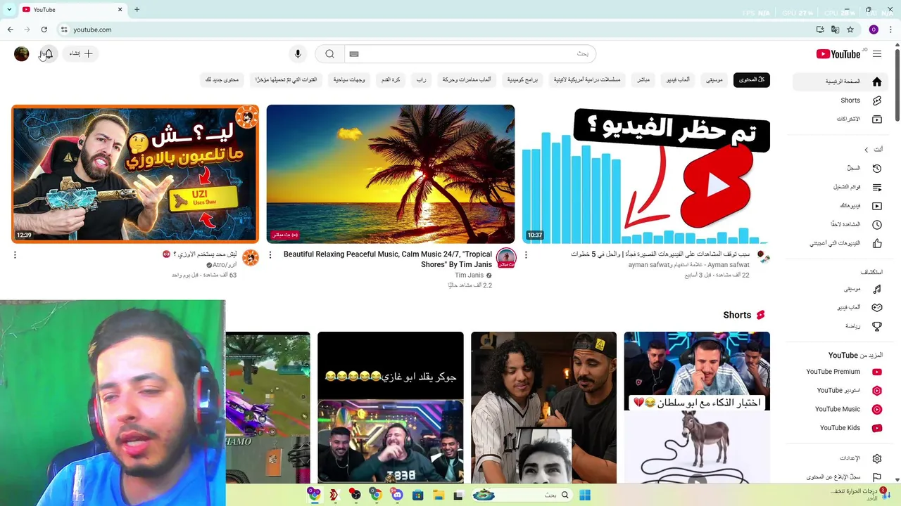901x506 pixels.
Task: Open Playlists in the sidebar
Action: click(x=841, y=188)
